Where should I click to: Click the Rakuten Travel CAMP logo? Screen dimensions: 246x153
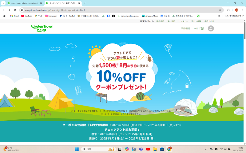click(42, 28)
